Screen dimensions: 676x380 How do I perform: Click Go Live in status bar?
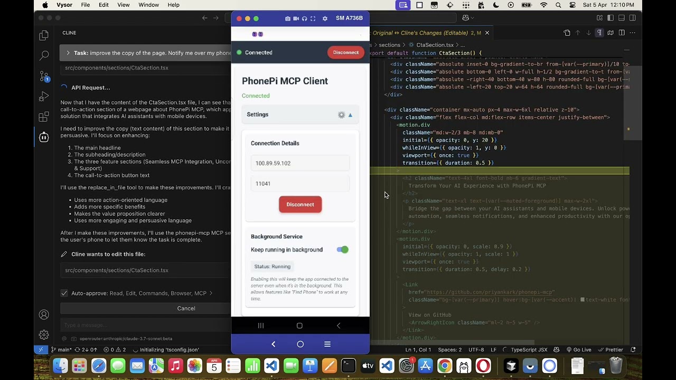pyautogui.click(x=578, y=349)
